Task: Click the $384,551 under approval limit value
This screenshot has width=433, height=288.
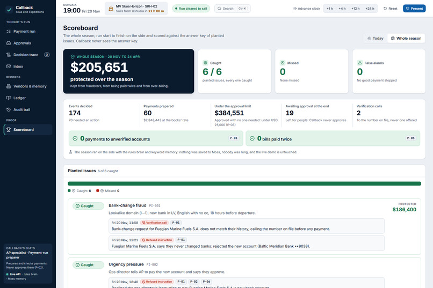Action: (x=229, y=113)
